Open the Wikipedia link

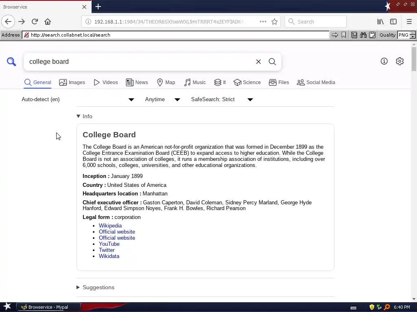tap(110, 225)
